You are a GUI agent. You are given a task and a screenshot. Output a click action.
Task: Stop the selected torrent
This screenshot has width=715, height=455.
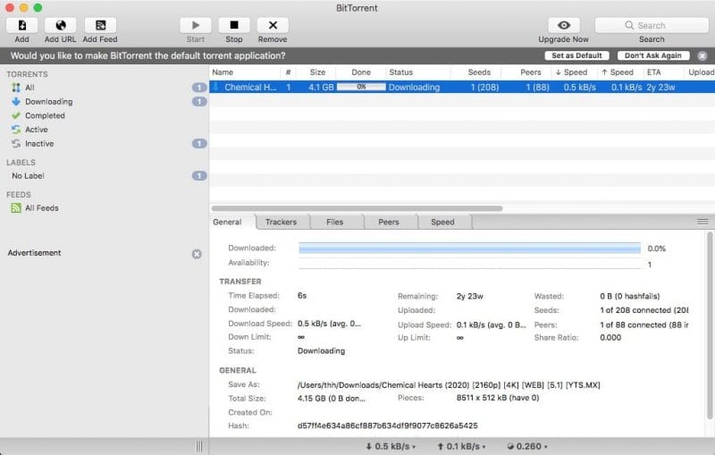point(234,25)
